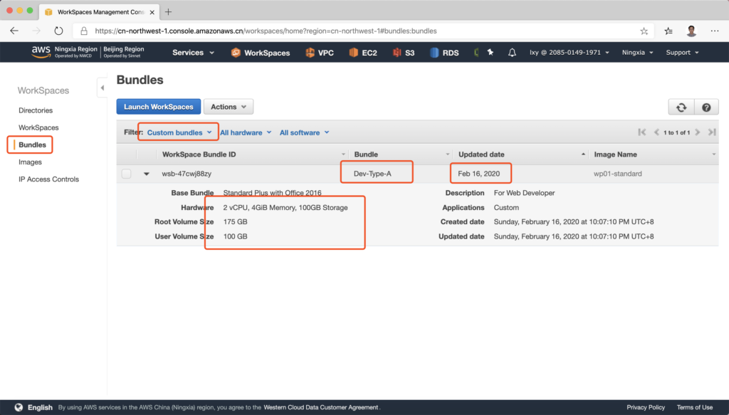Open Western Cloud Data Customer Agreement link
729x415 pixels.
(x=320, y=408)
